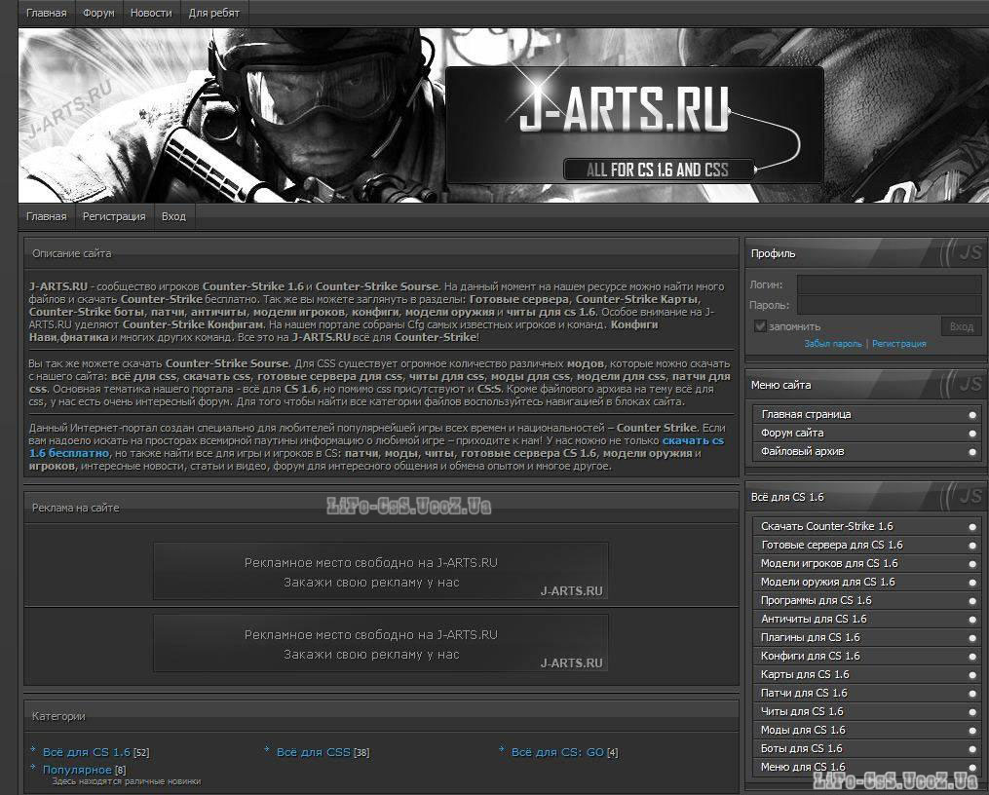This screenshot has height=795, width=989.
Task: Open Файловый архив in site menu
Action: [867, 451]
